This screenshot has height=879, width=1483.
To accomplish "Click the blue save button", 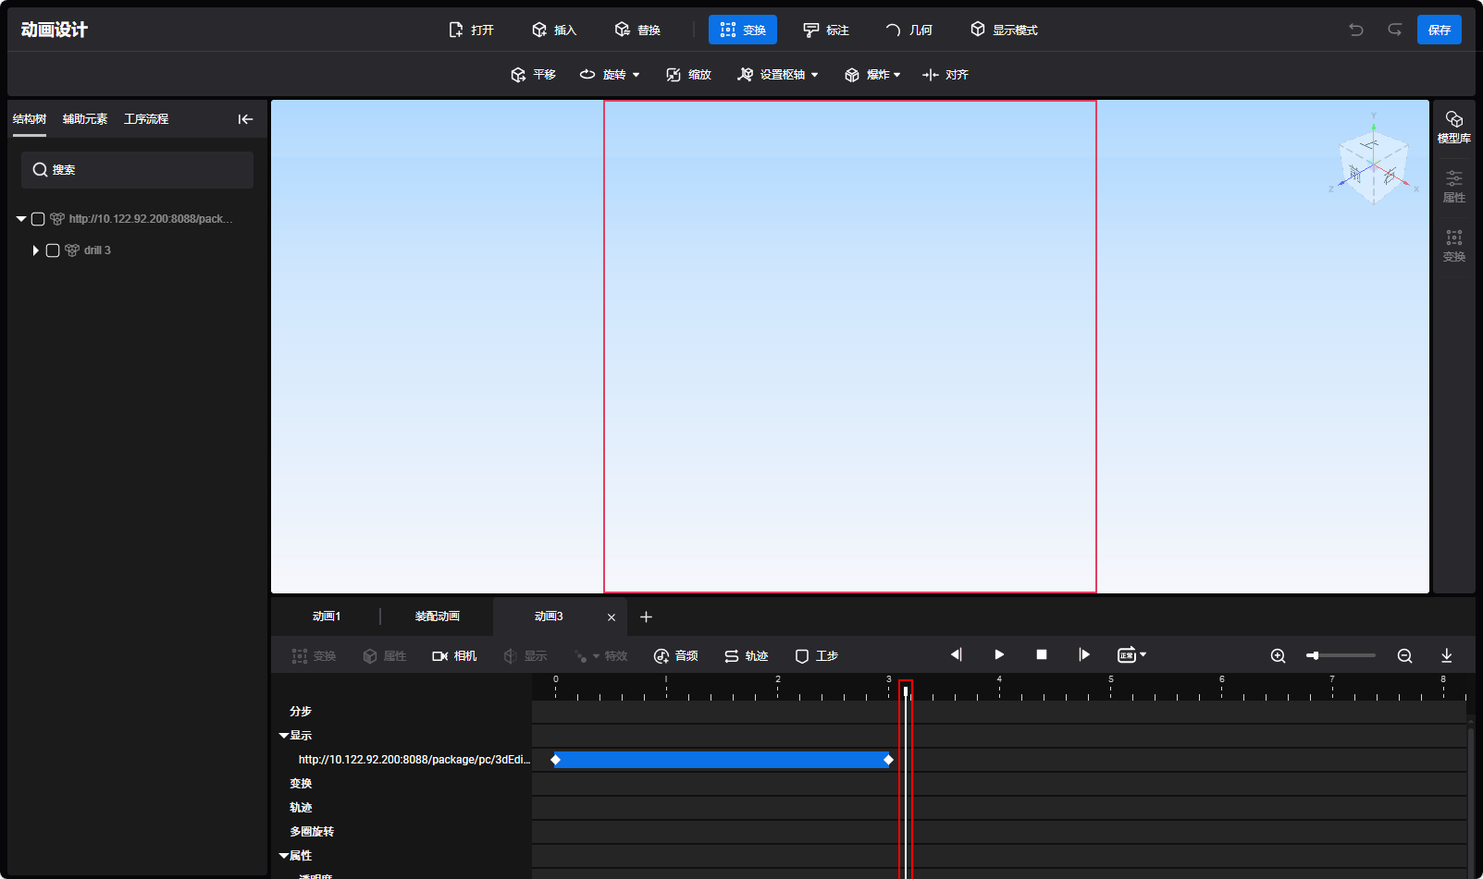I will pyautogui.click(x=1439, y=30).
